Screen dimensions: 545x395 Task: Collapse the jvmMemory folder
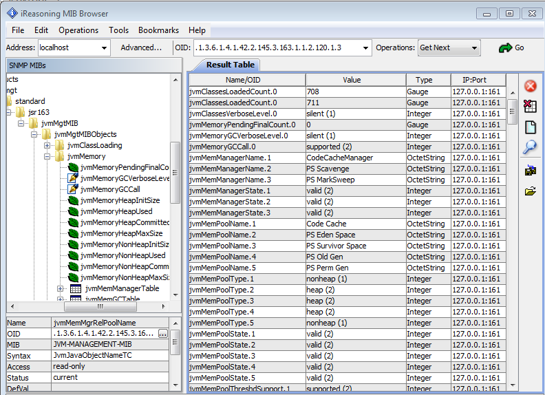coord(47,157)
